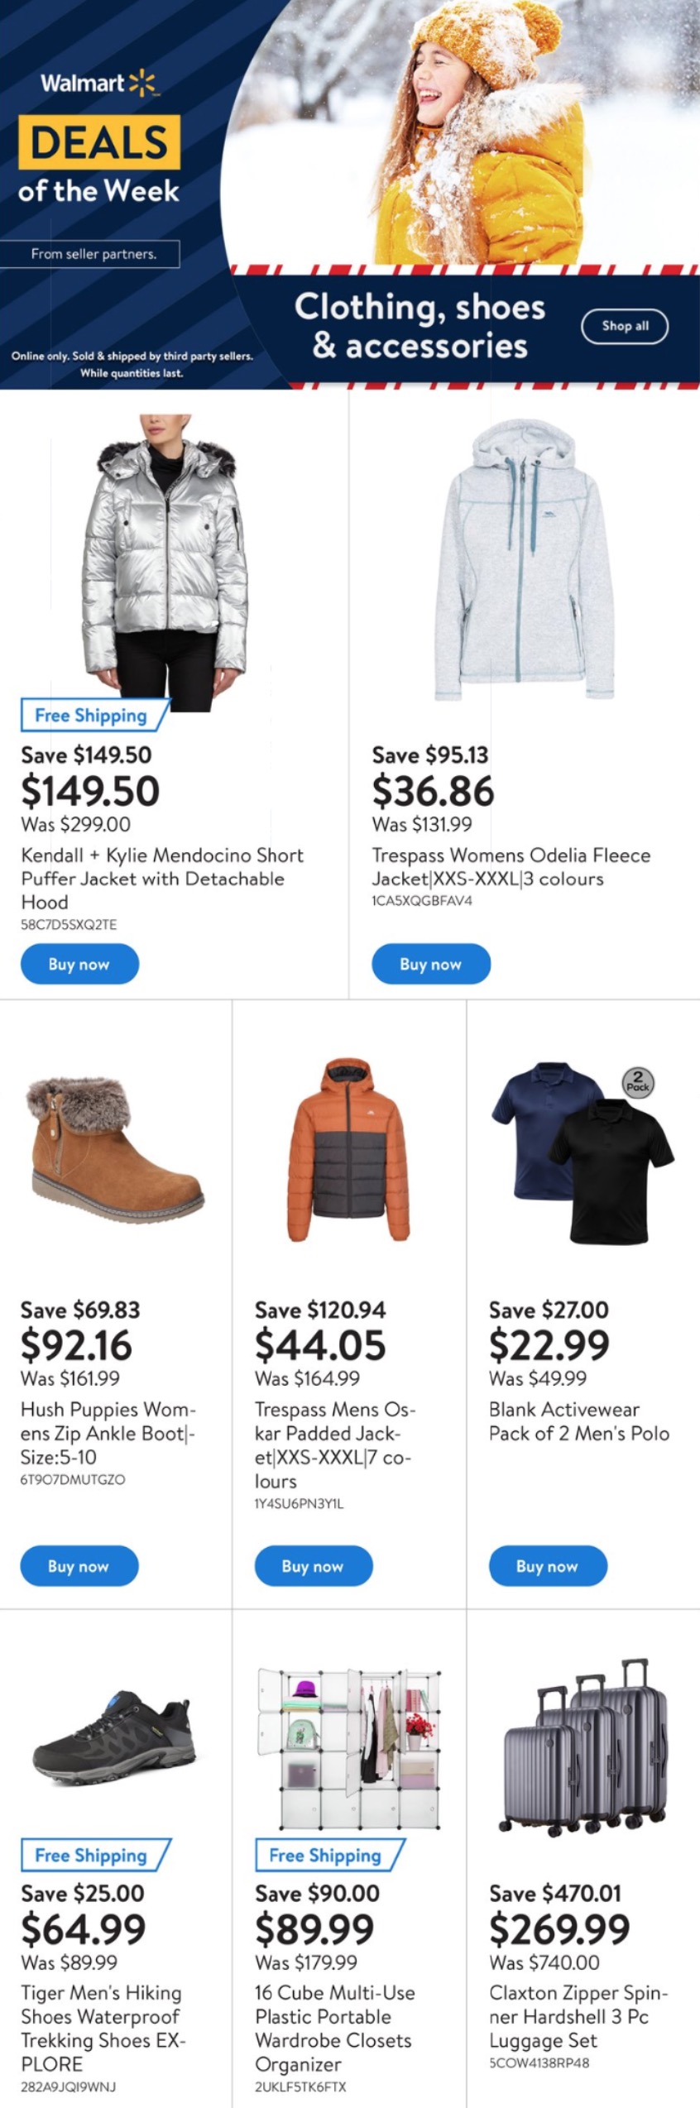Click Buy now for Men's Polo pack
The image size is (700, 2108).
547,1566
